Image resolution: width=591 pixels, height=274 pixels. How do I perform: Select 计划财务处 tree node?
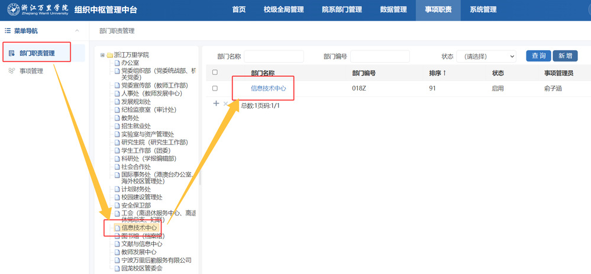click(136, 189)
